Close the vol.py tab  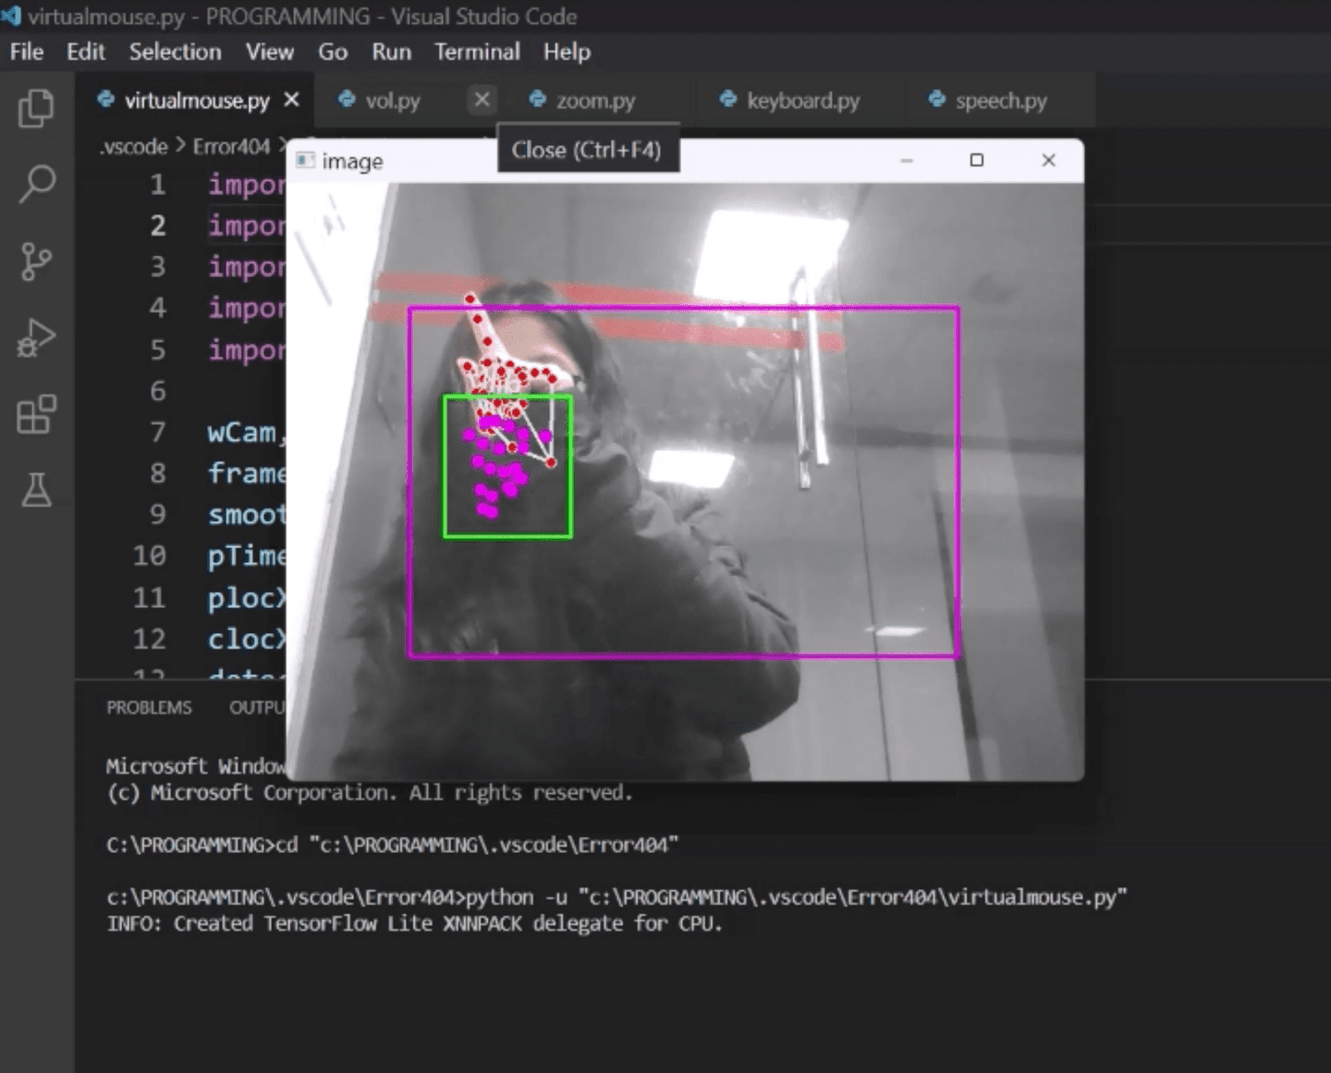coord(482,99)
